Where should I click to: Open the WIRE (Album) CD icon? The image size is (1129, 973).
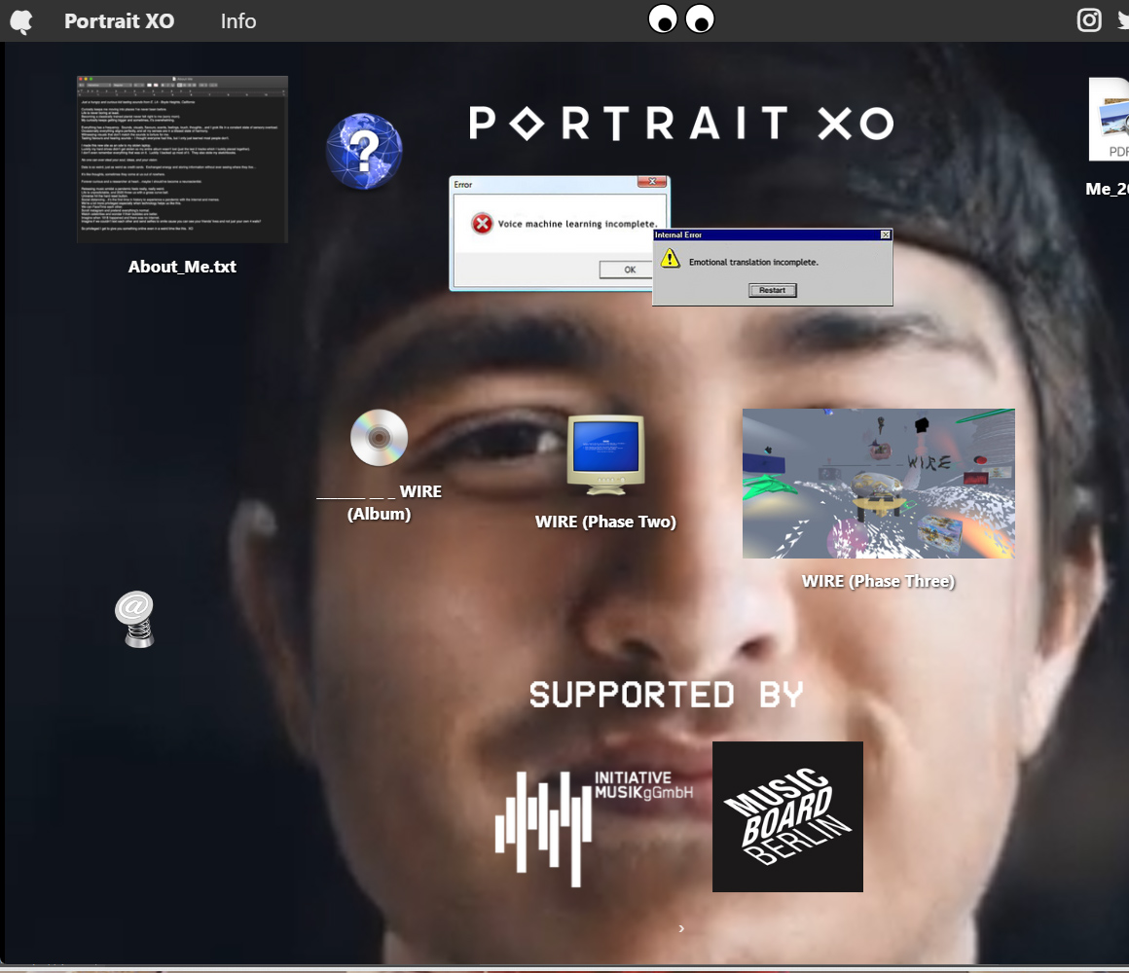tap(378, 437)
